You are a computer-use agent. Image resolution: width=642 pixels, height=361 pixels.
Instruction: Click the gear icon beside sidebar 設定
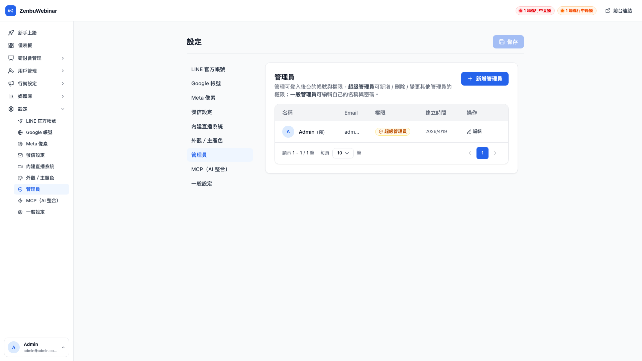click(x=11, y=109)
